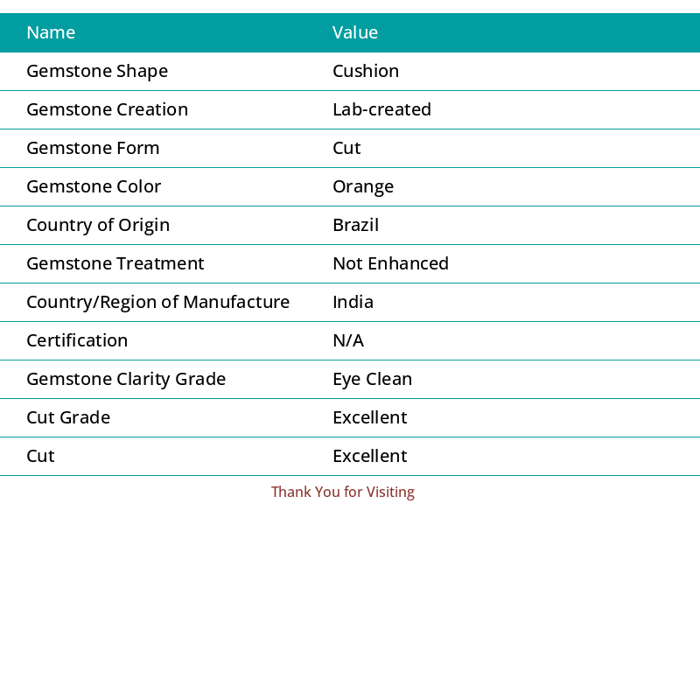The width and height of the screenshot is (700, 700).
Task: Select the India value
Action: (353, 302)
